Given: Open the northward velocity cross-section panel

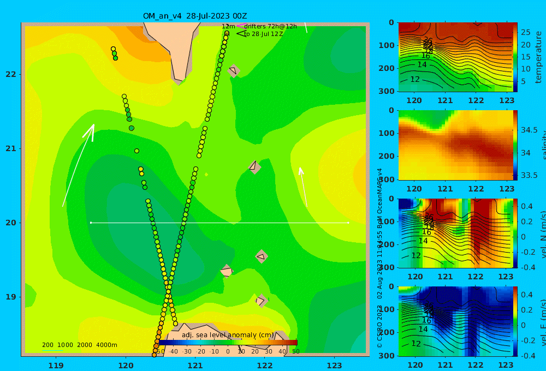Looking at the screenshot, I should point(455,233).
